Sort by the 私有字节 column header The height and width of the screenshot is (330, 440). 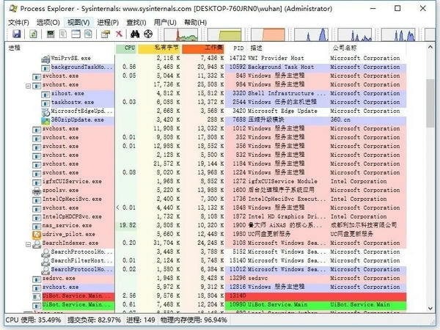tap(159, 48)
